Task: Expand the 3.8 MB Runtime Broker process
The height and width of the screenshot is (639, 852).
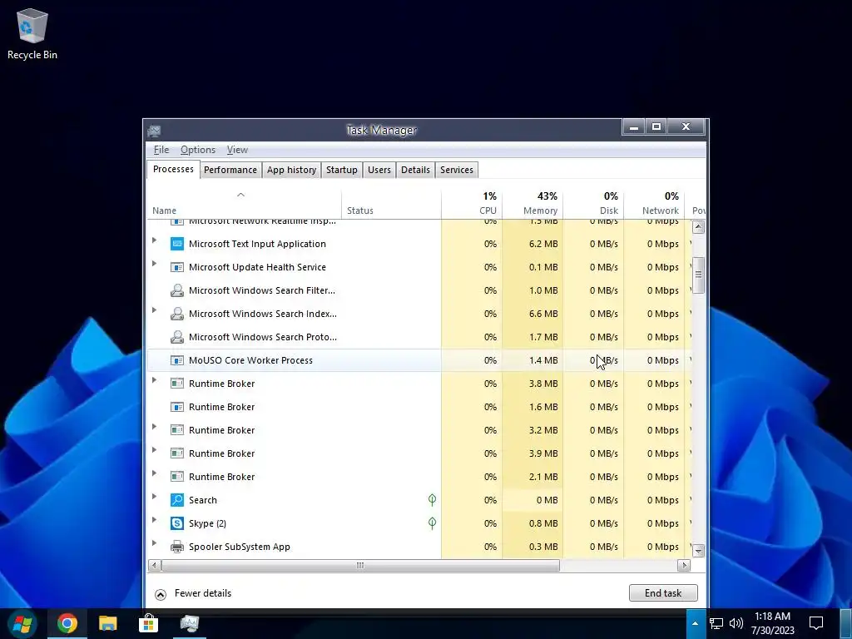Action: coord(154,379)
